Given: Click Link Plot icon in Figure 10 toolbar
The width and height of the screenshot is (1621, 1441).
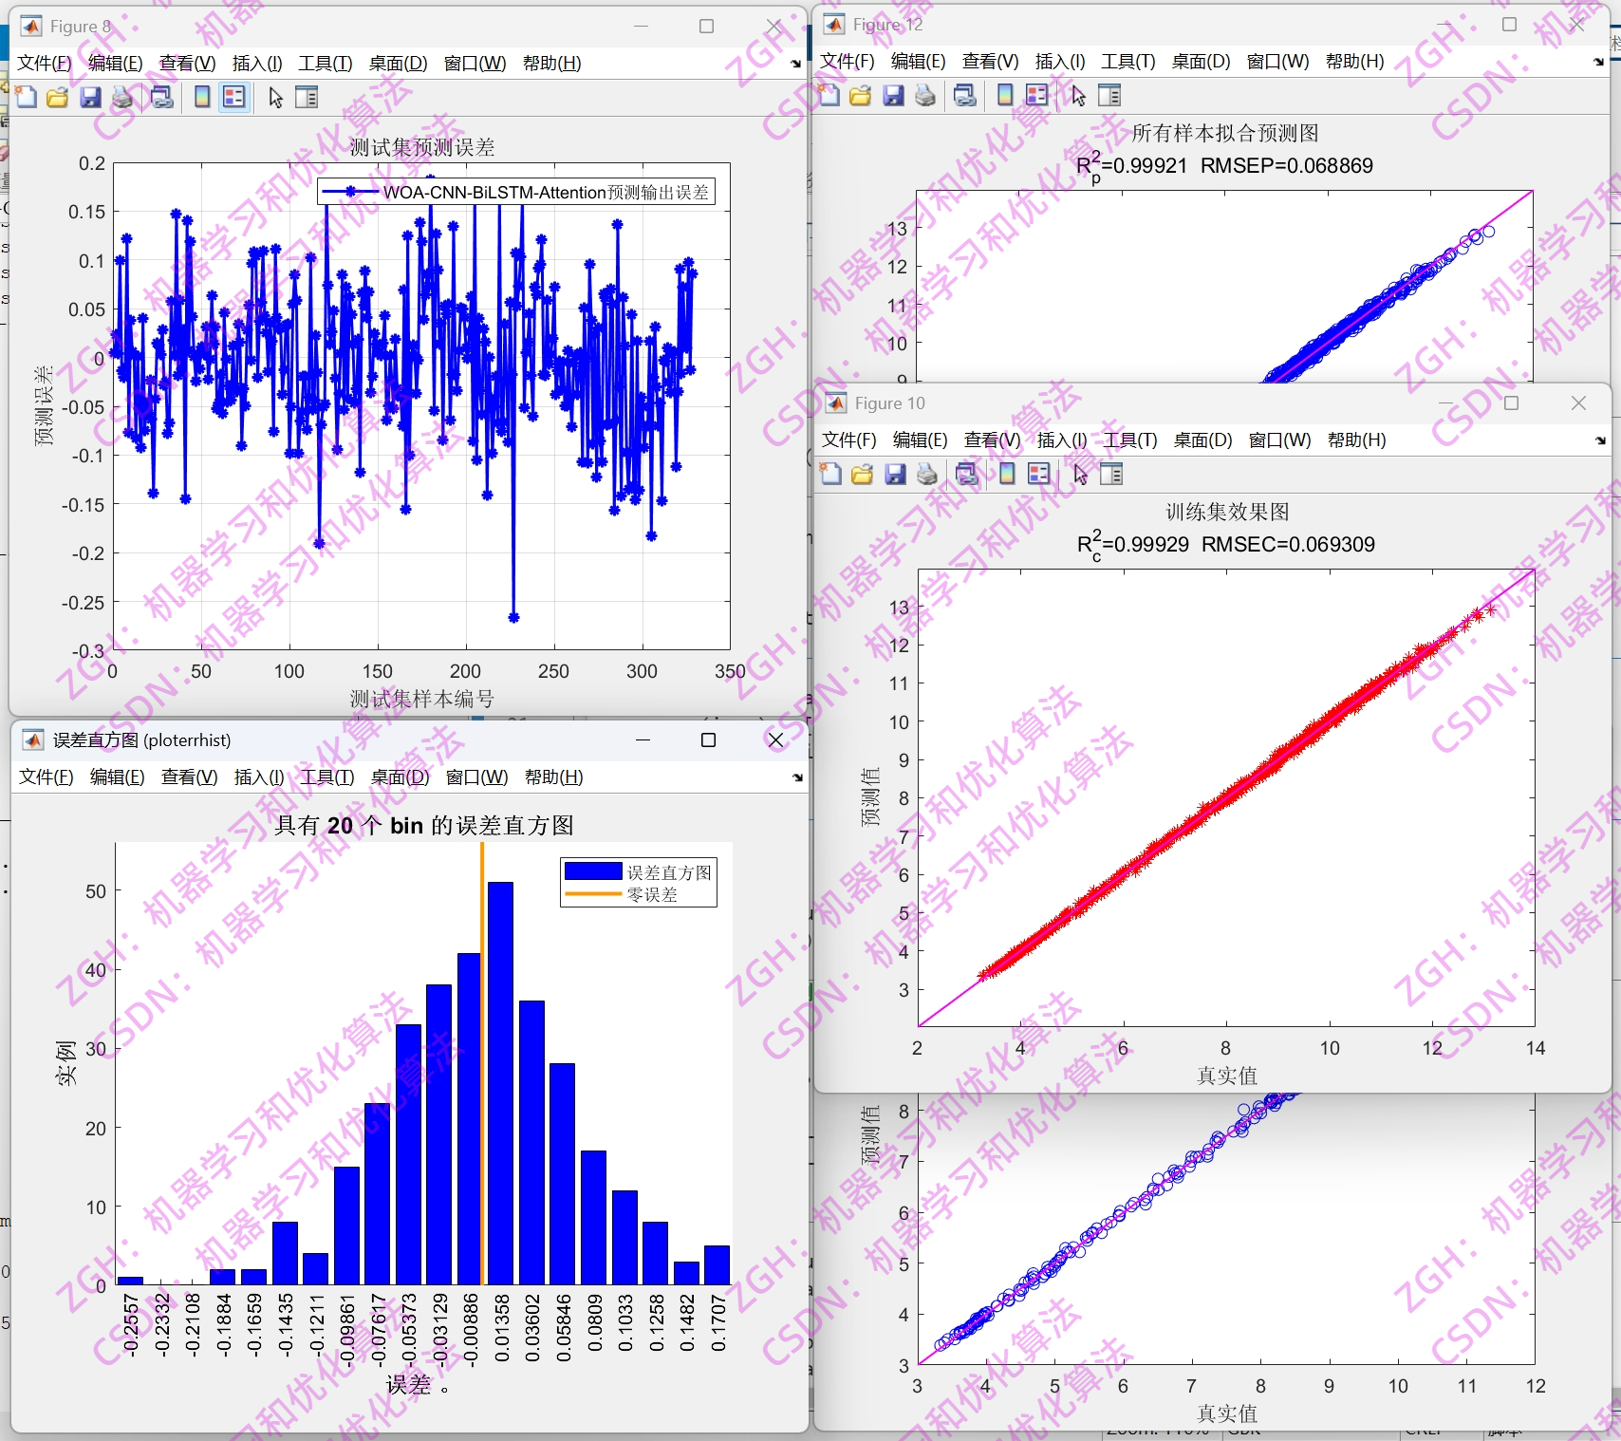Looking at the screenshot, I should click(x=967, y=474).
